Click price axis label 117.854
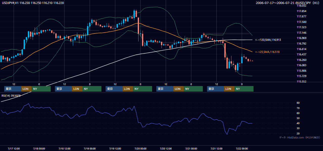Image resolution: width=323 pixels, height=151 pixels. 302,11
